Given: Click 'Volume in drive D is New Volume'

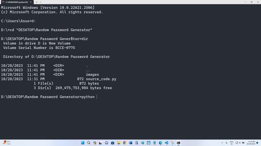Looking at the screenshot, I should click(x=37, y=43).
